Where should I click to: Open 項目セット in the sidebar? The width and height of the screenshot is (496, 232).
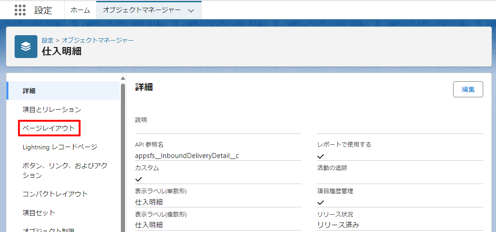[x=39, y=213]
